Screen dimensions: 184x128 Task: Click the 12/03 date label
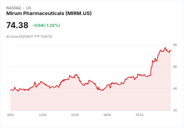(42, 115)
